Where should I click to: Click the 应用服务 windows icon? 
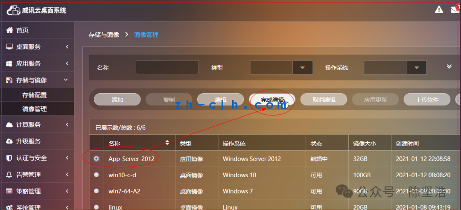(9, 63)
